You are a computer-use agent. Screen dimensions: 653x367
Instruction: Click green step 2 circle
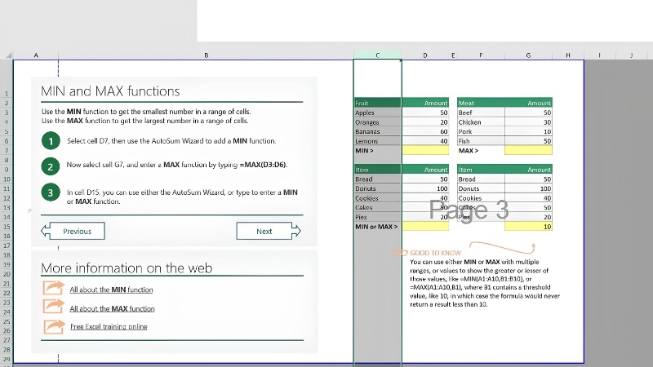coord(51,167)
